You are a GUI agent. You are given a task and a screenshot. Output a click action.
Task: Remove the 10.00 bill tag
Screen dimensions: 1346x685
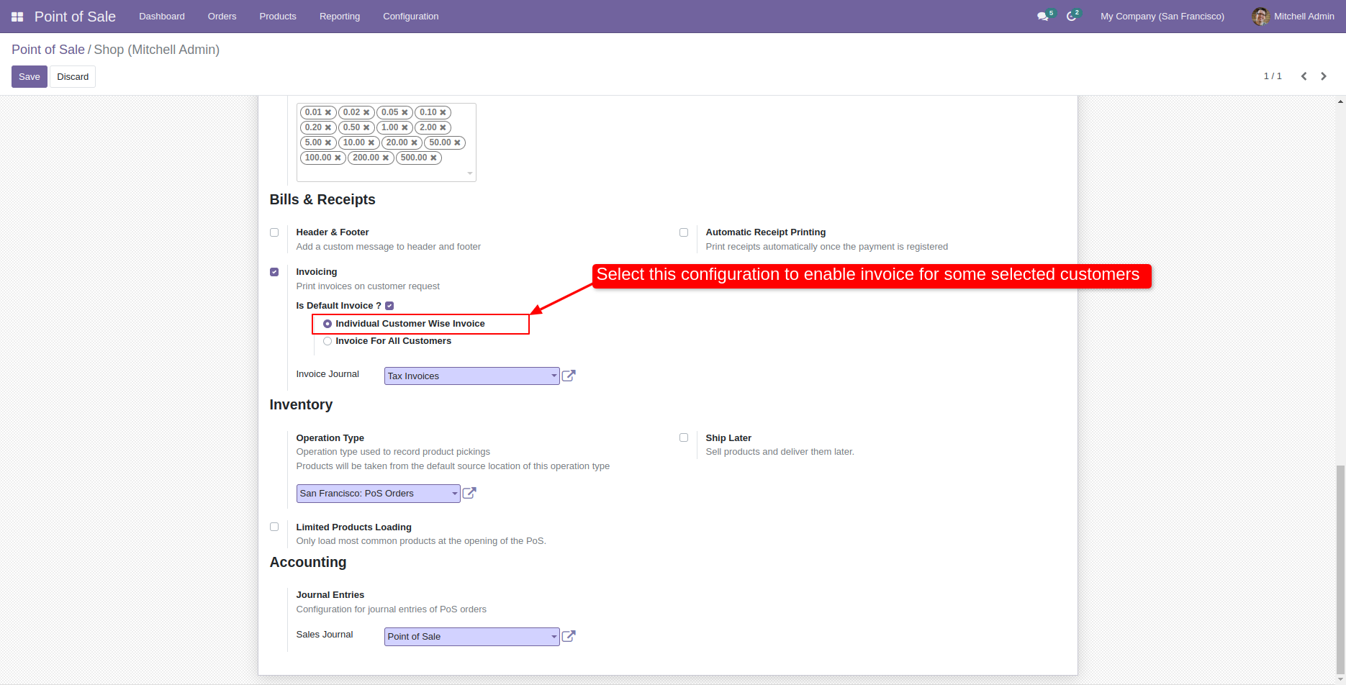(x=371, y=142)
